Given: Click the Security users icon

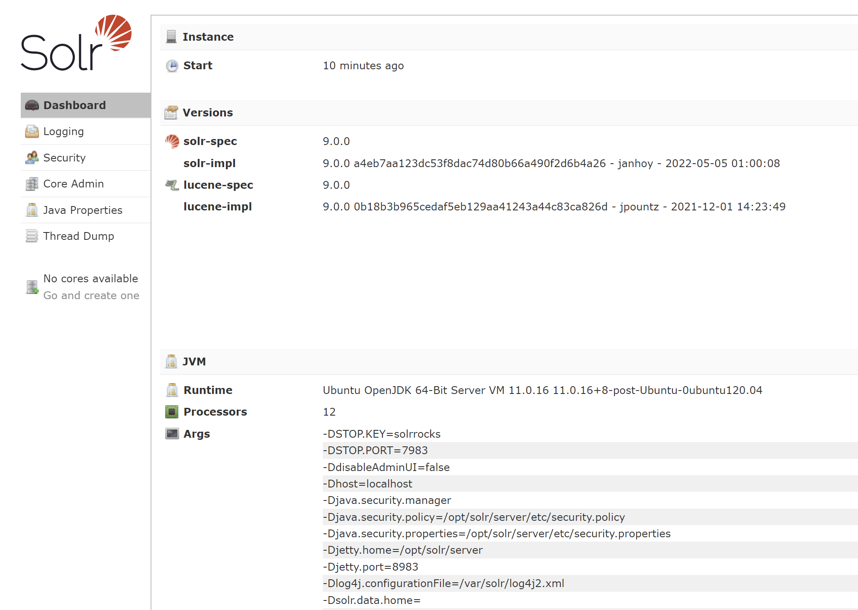Looking at the screenshot, I should tap(32, 158).
